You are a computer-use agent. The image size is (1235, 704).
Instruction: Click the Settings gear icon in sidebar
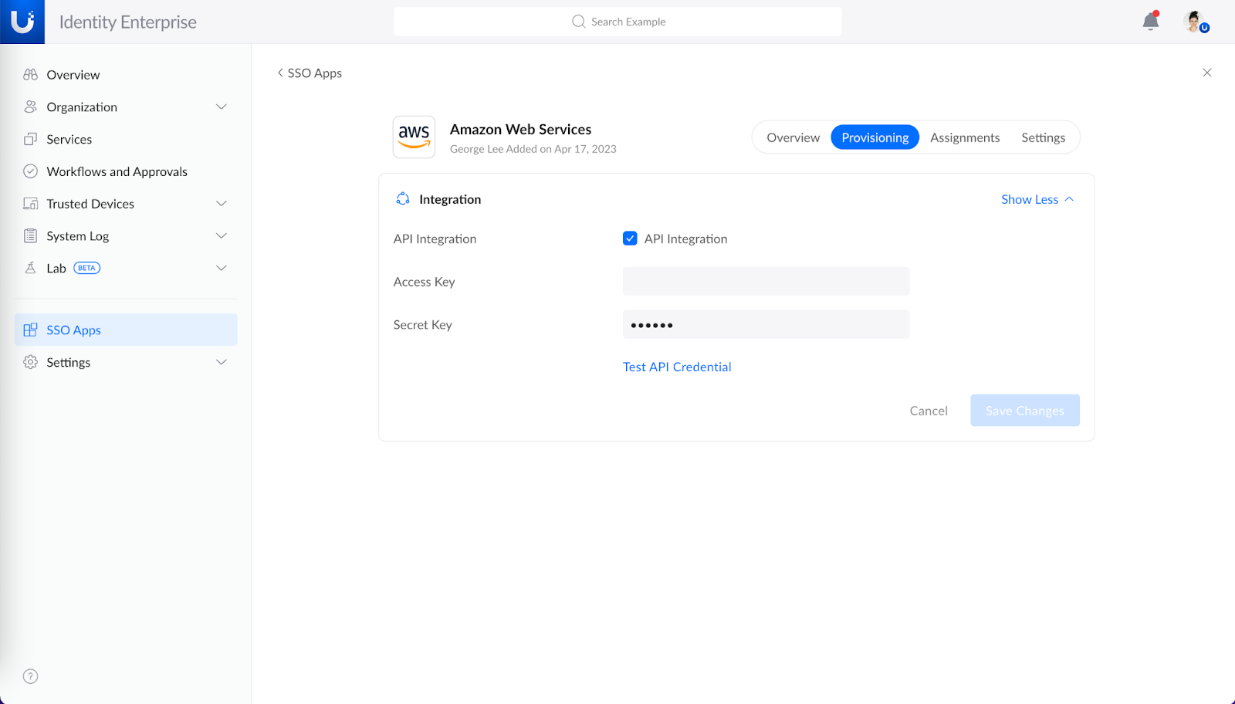[31, 362]
